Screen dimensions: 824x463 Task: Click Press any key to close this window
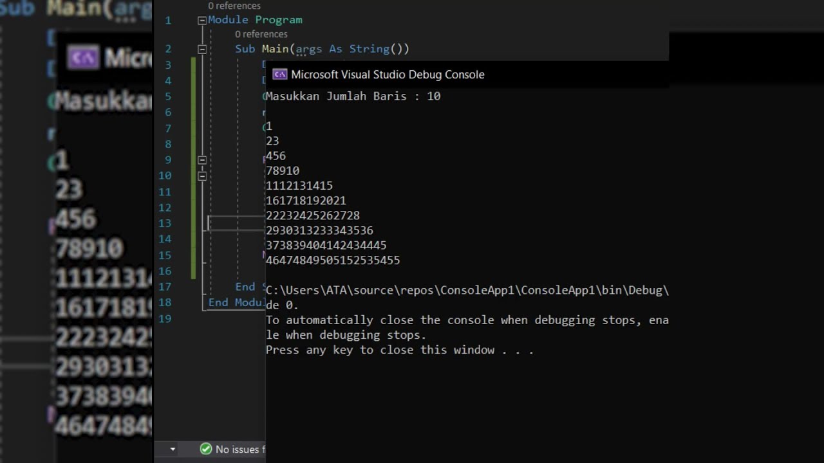(400, 350)
